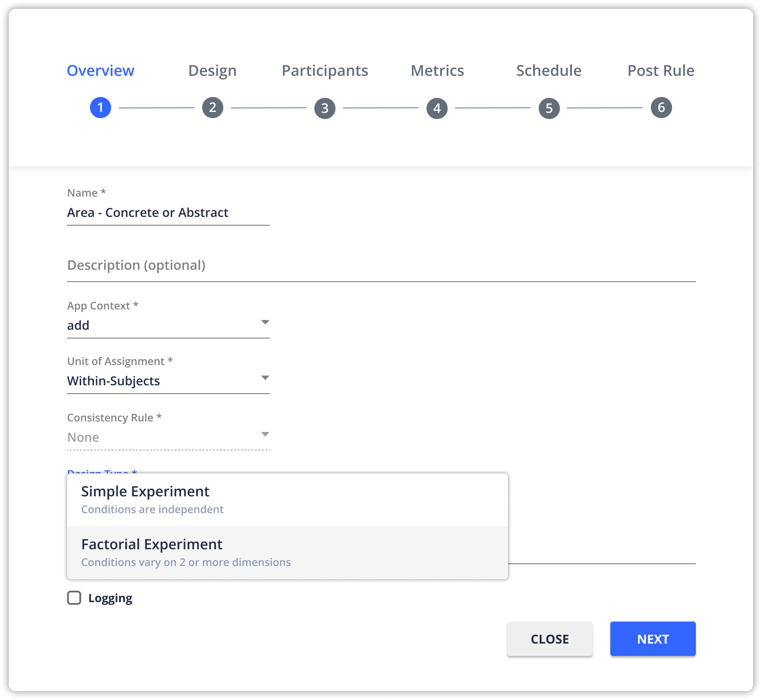This screenshot has height=700, width=762.
Task: Switch to the Participants tab
Action: pos(325,71)
